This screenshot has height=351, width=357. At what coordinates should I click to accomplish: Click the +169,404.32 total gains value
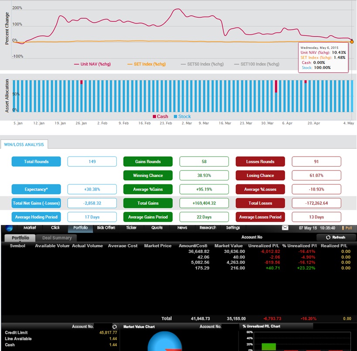coord(204,203)
